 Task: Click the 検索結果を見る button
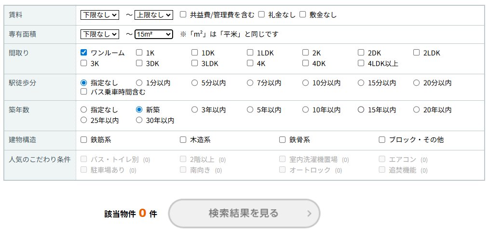click(244, 213)
